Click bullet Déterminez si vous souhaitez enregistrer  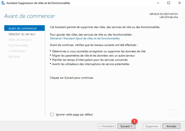tap(99, 51)
